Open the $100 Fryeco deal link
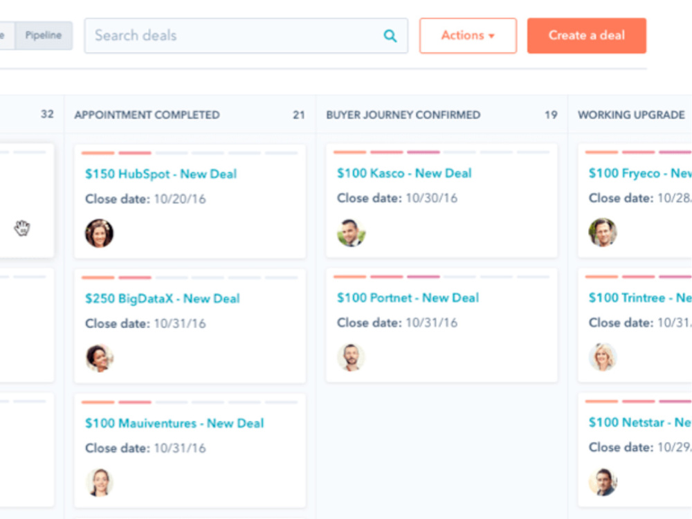This screenshot has height=519, width=692. click(x=640, y=173)
